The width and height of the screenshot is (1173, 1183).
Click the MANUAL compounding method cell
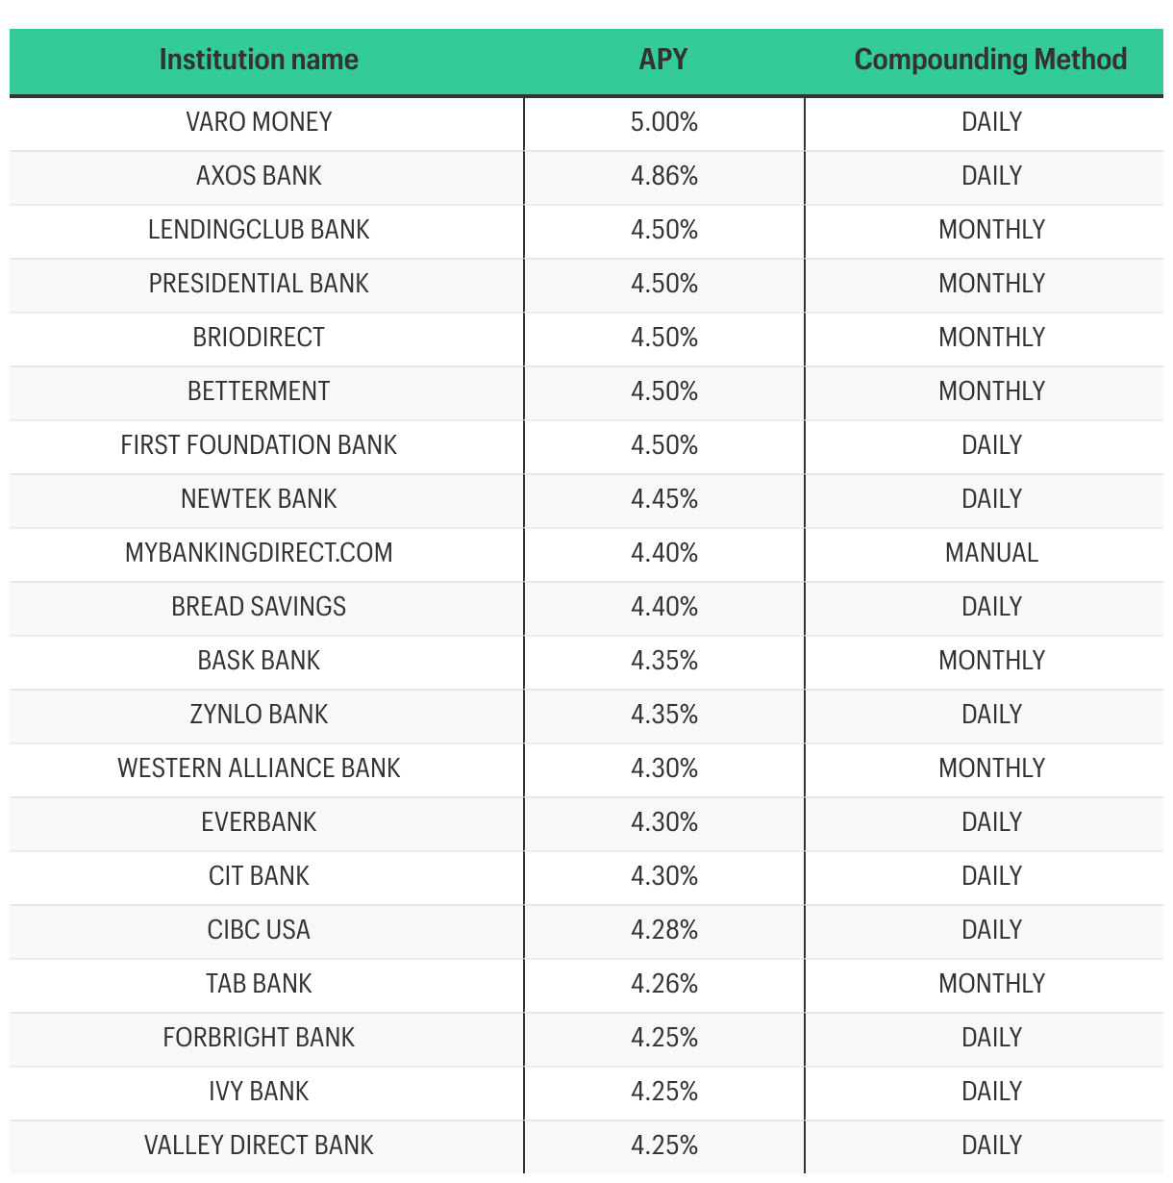pyautogui.click(x=991, y=553)
